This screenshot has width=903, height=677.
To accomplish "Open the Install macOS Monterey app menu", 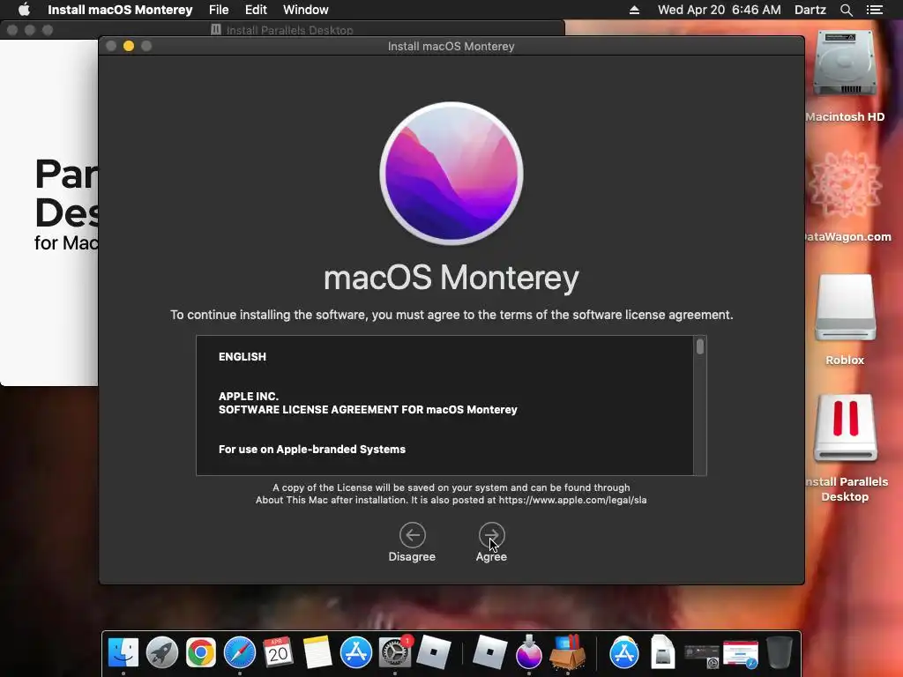I will (x=120, y=10).
